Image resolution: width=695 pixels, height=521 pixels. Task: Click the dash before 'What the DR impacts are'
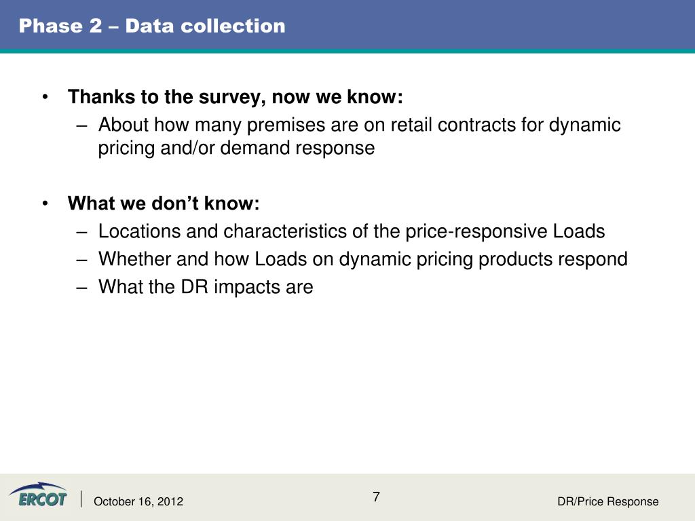81,288
